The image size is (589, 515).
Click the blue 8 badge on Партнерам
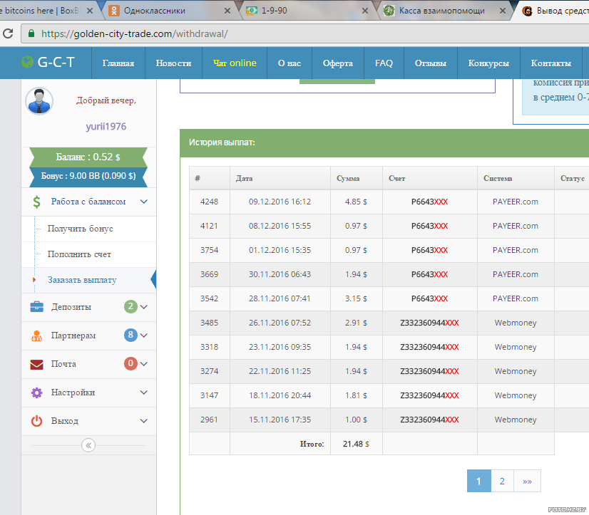coord(130,335)
